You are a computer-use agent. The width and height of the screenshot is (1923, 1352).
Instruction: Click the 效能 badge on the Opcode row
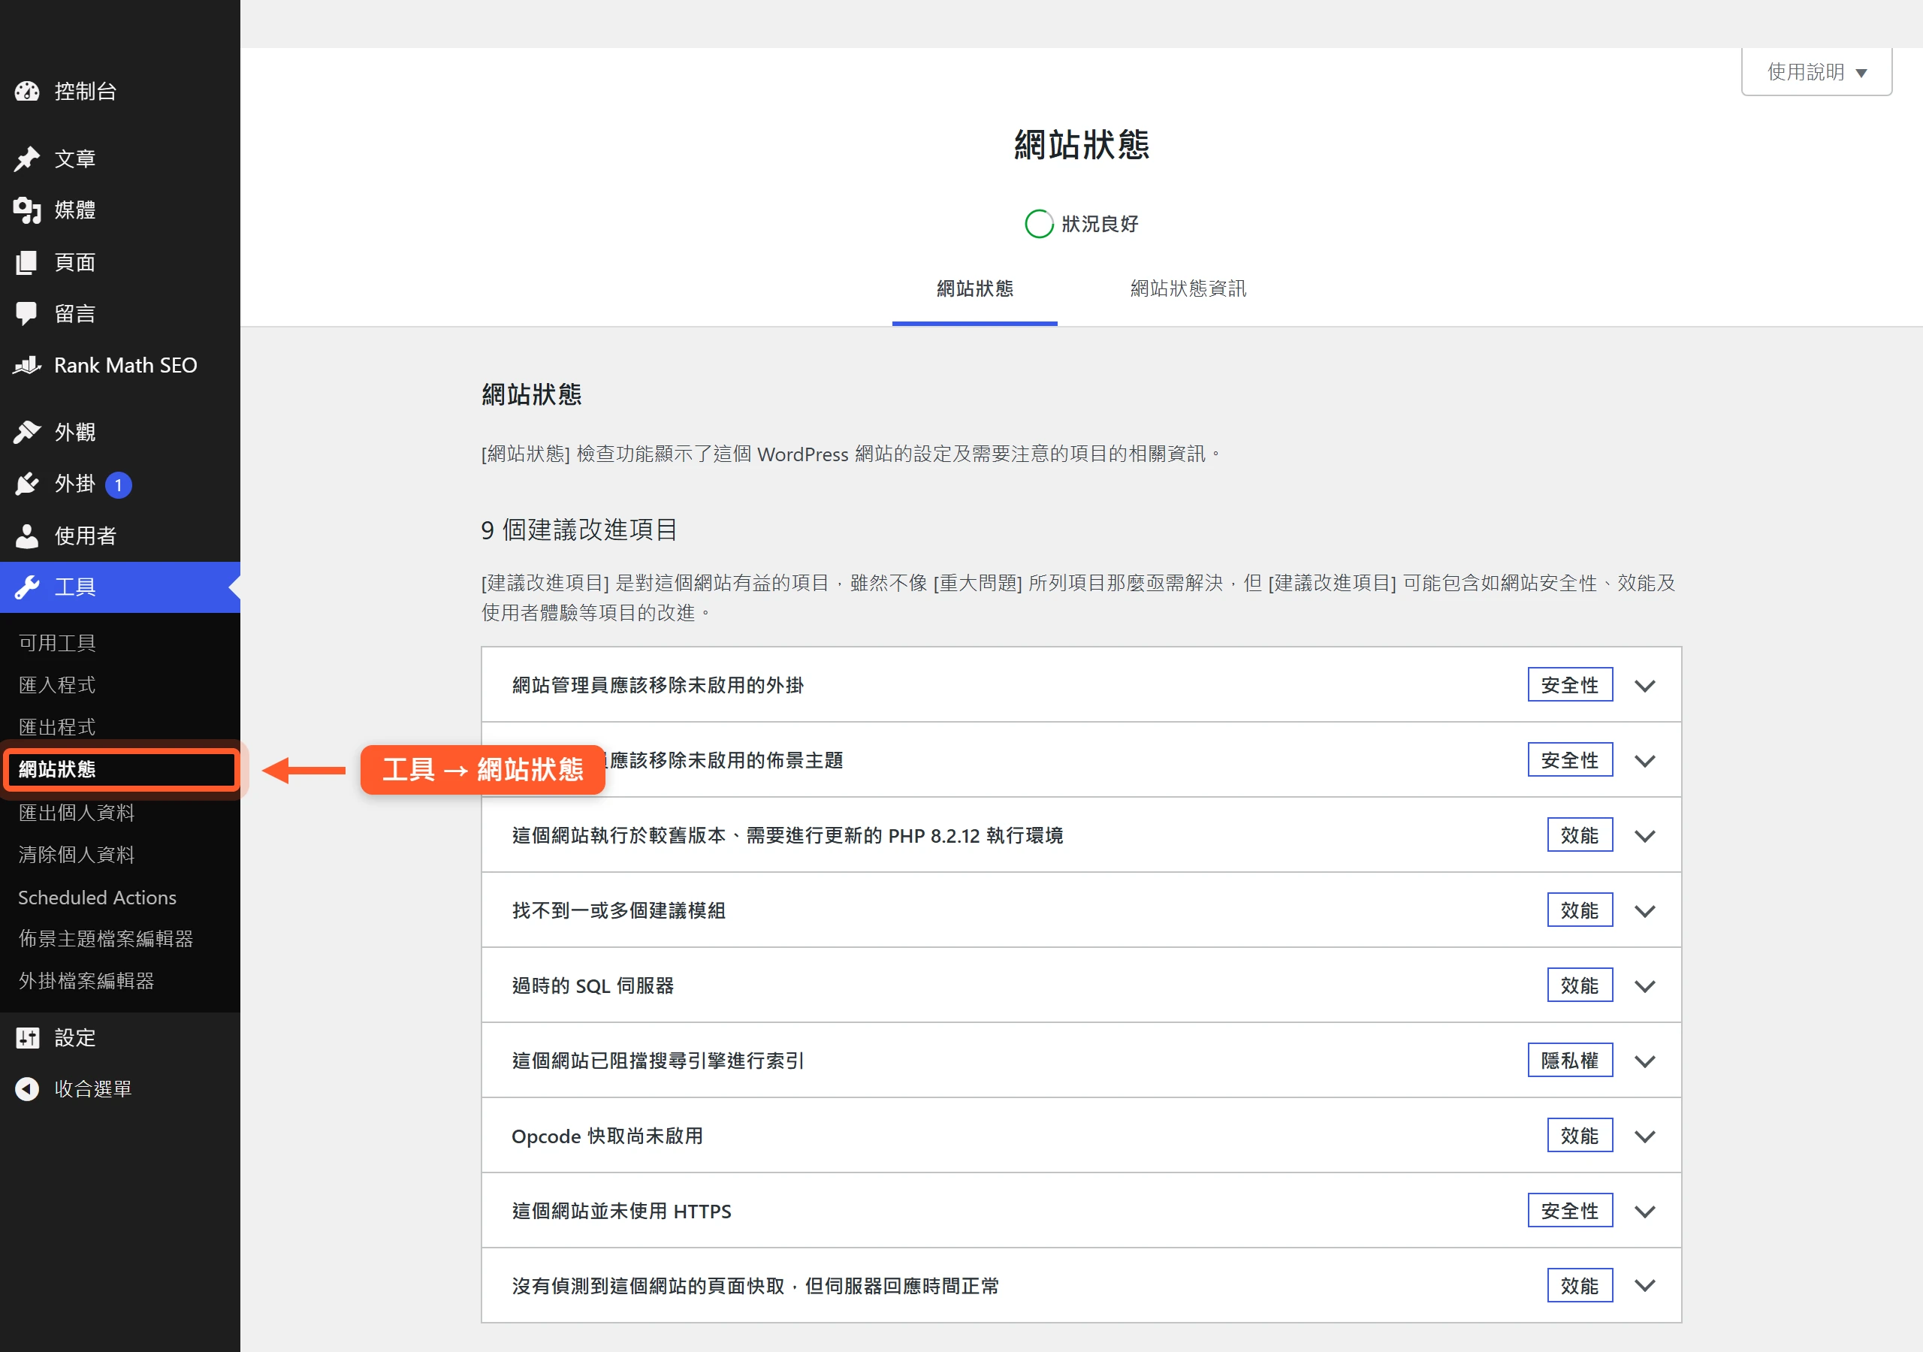click(1580, 1136)
